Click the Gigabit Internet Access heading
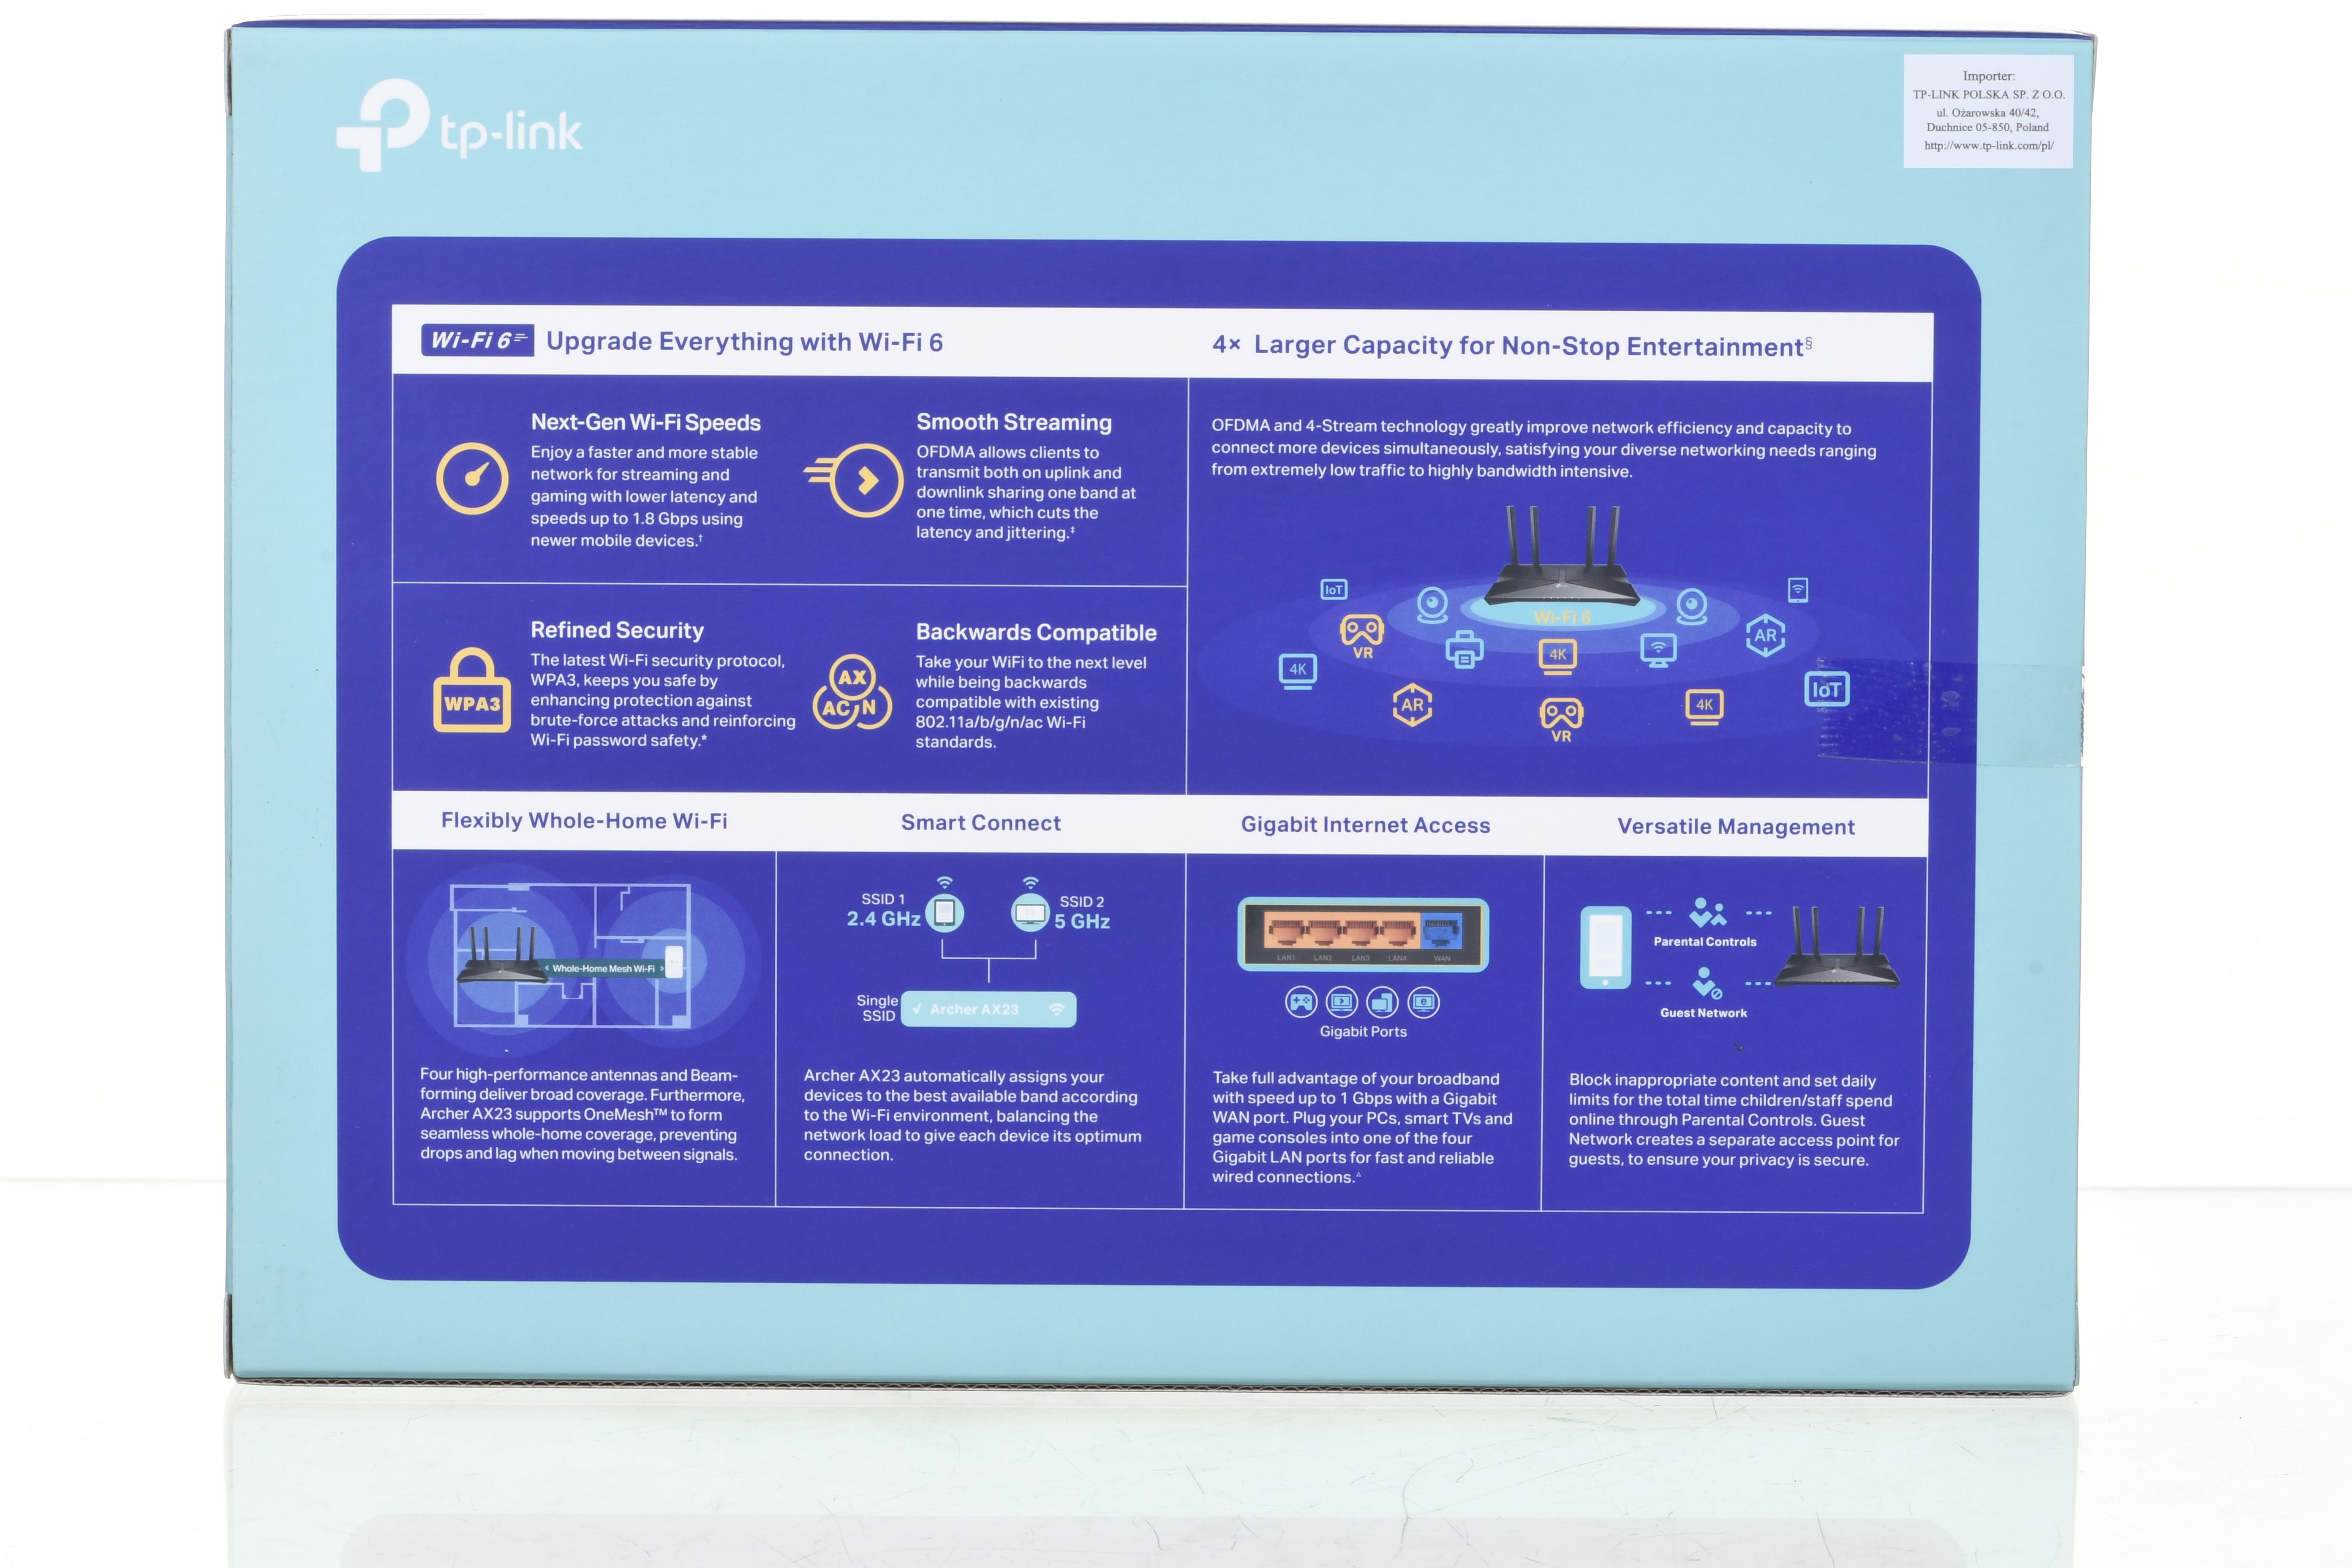Screen dimensions: 2352x1568 tap(1366, 825)
